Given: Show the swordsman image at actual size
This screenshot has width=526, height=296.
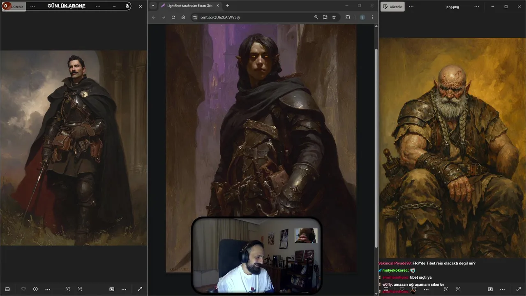Looking at the screenshot, I should 80,289.
